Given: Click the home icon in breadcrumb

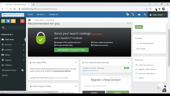Looking at the screenshot, I should pos(29,20).
